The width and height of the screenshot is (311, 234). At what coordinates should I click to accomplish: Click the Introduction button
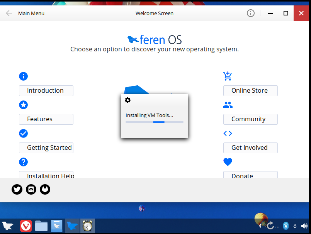46,91
